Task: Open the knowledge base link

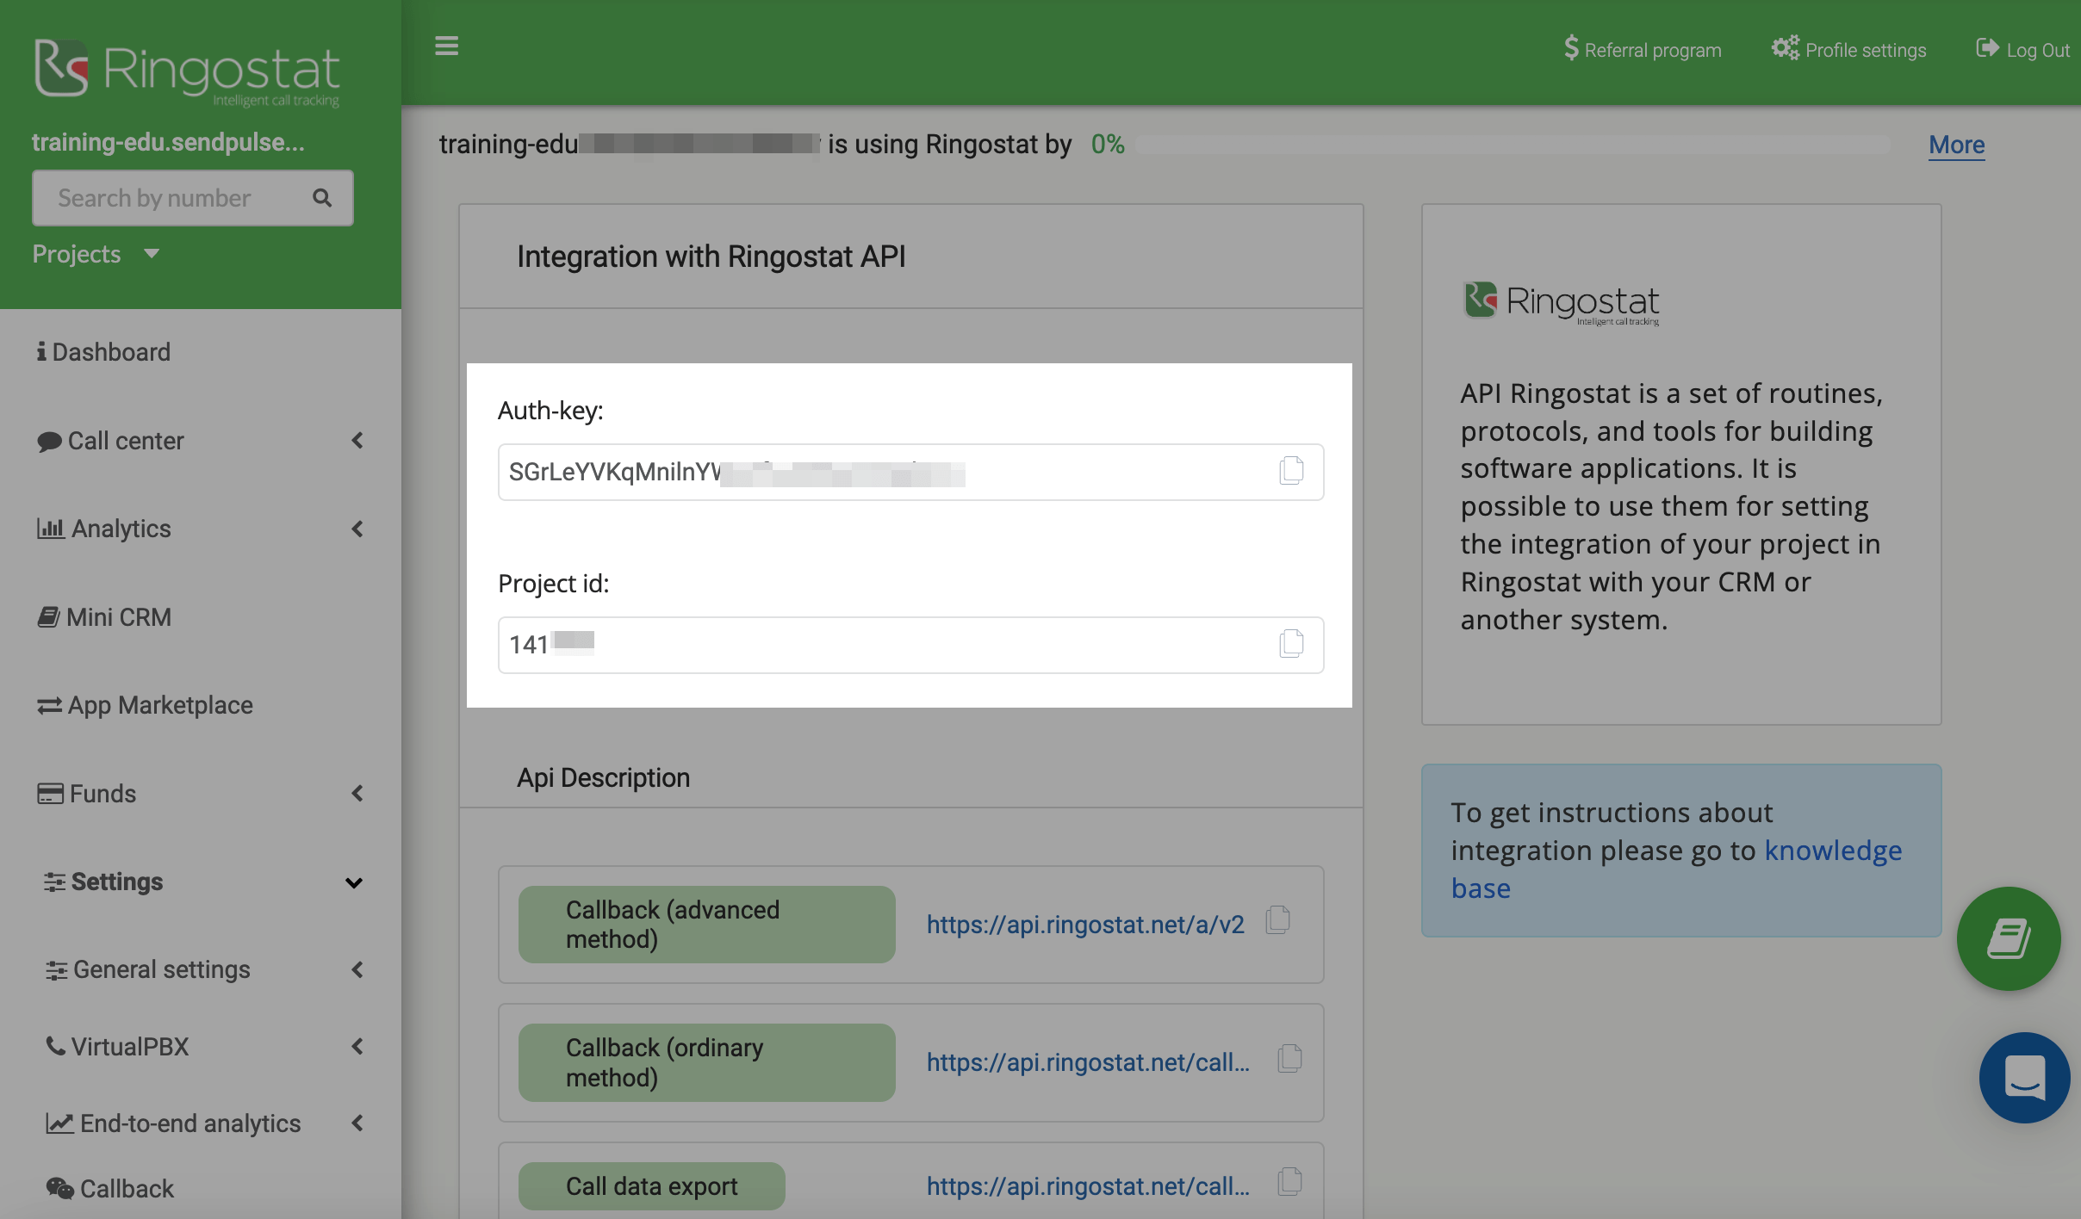Action: pos(1832,851)
